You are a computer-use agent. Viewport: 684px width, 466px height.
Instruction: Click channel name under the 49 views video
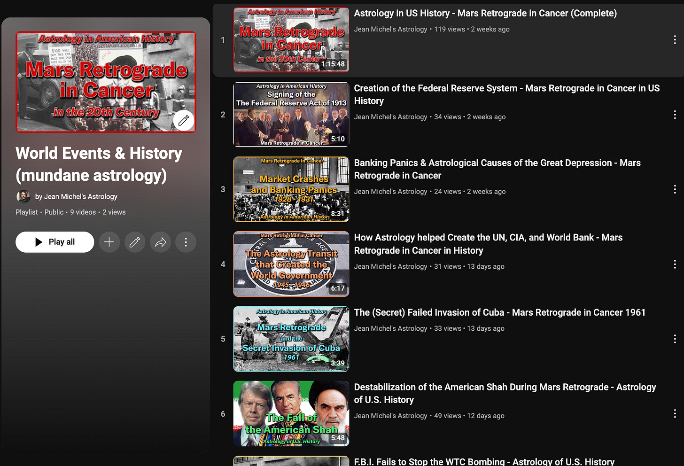pyautogui.click(x=391, y=416)
